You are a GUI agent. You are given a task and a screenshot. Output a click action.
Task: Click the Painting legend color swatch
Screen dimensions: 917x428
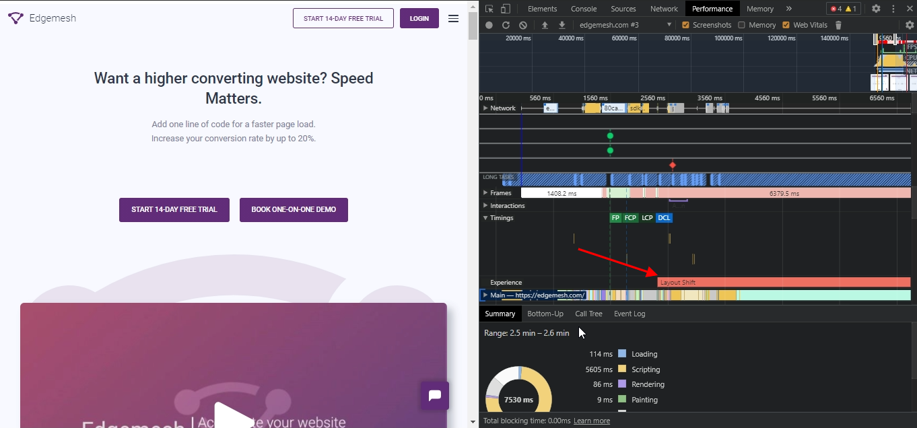[622, 400]
